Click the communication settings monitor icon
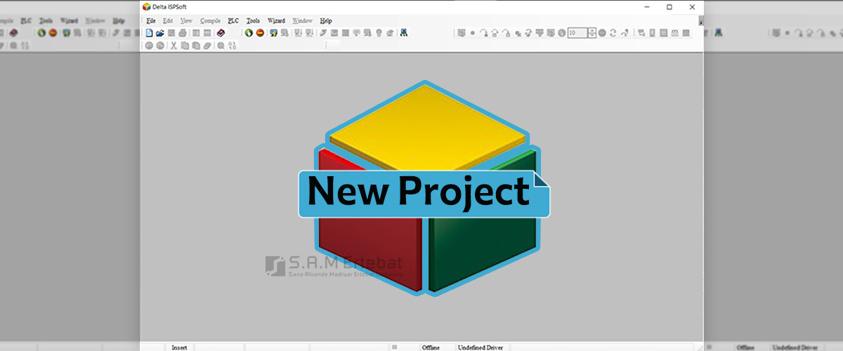The image size is (843, 351). pyautogui.click(x=274, y=33)
